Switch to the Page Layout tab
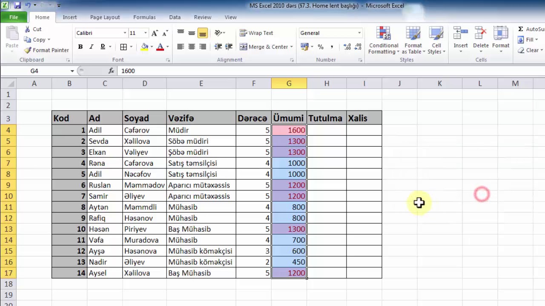This screenshot has height=306, width=545. 105,17
